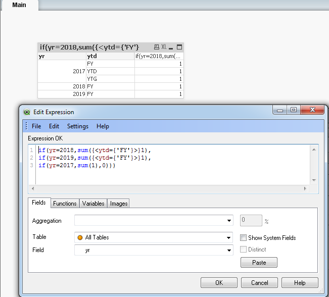The width and height of the screenshot is (329, 297).
Task: Click the horizontal scroll left arrow
Action: 33,188
